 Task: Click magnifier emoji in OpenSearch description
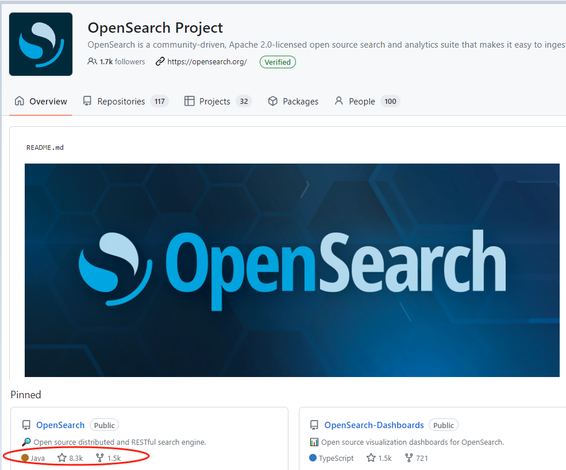tap(26, 441)
